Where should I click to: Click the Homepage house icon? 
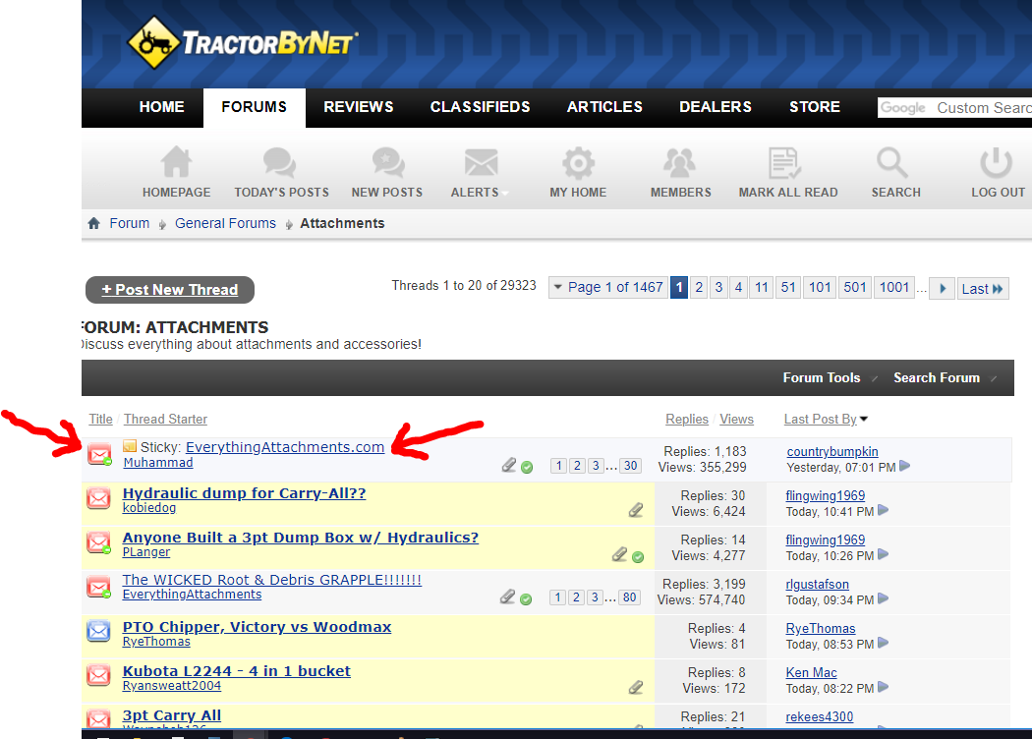(177, 163)
